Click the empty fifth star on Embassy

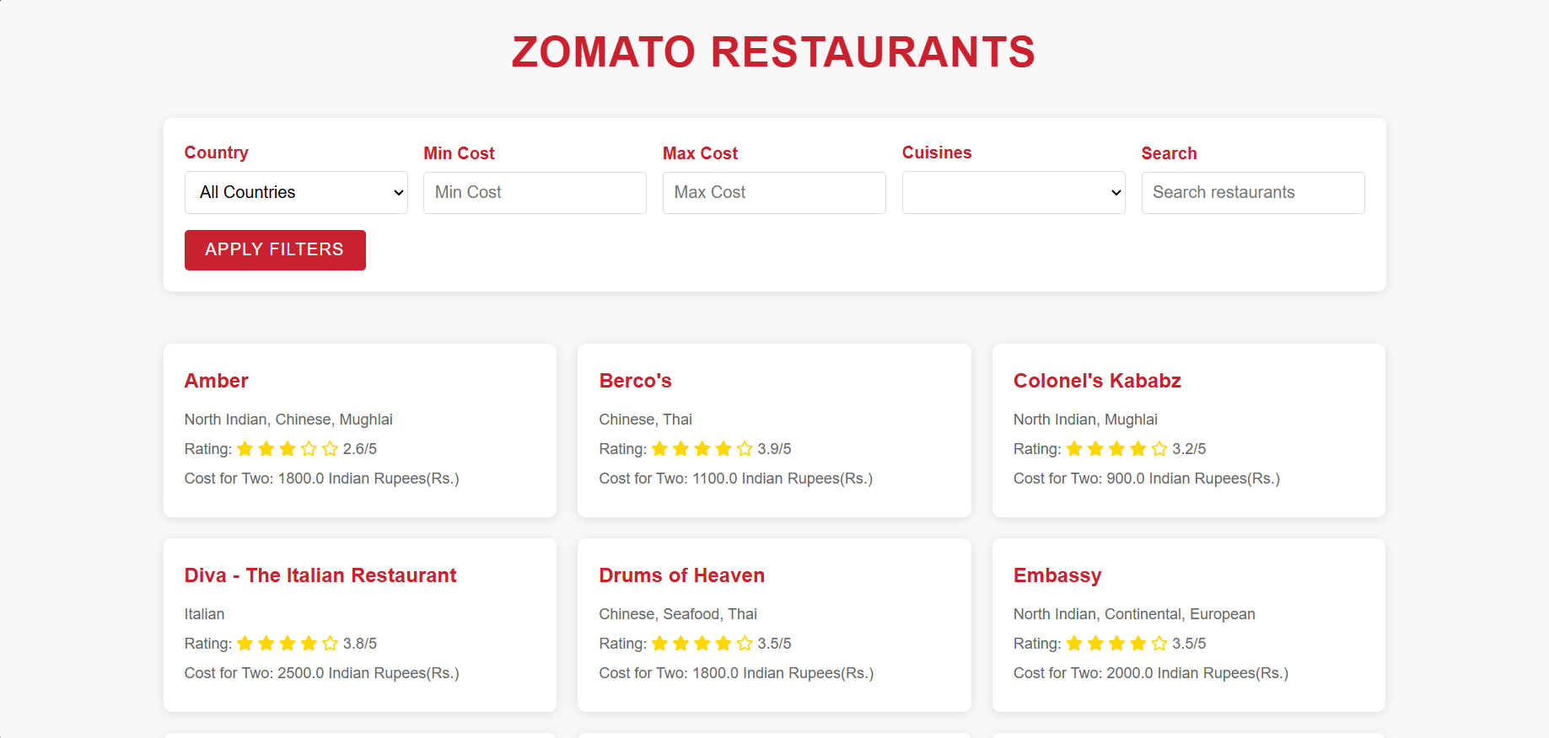click(1159, 644)
